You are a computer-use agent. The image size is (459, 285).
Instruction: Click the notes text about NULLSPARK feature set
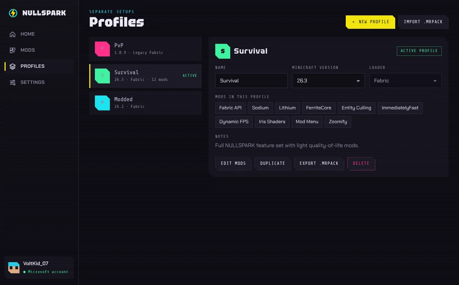[x=287, y=145]
